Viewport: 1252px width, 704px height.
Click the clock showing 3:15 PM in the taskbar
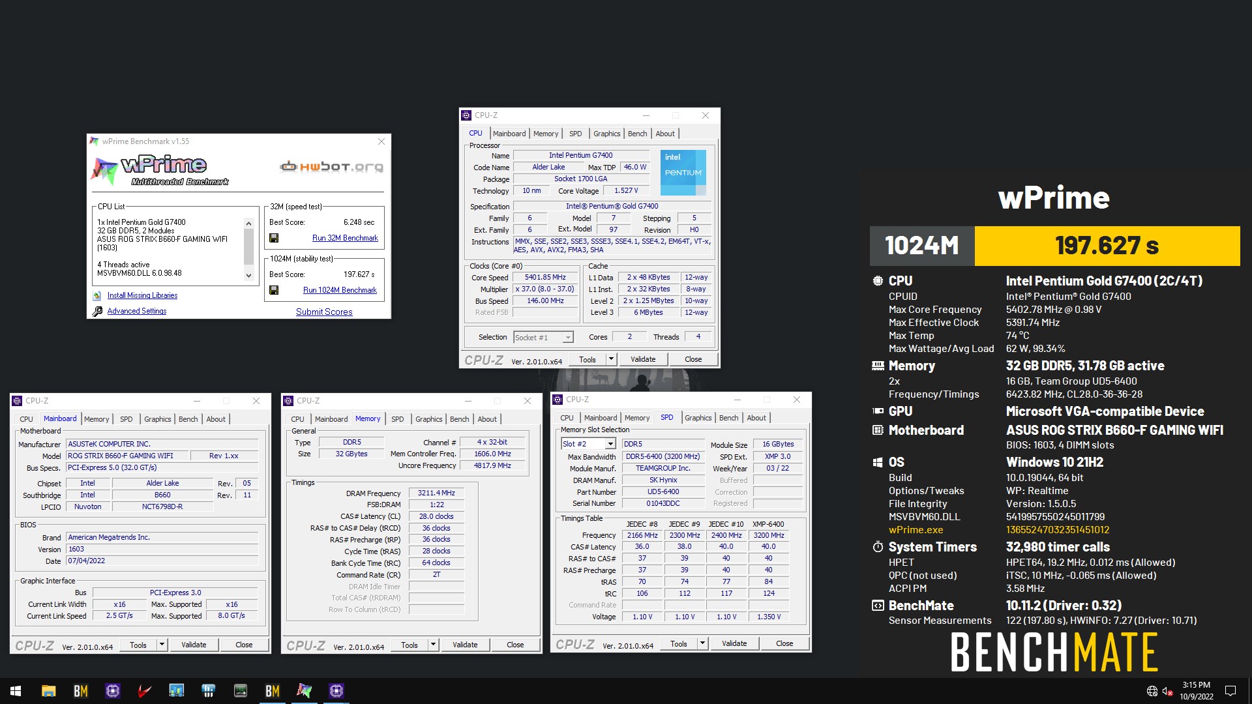[x=1196, y=685]
